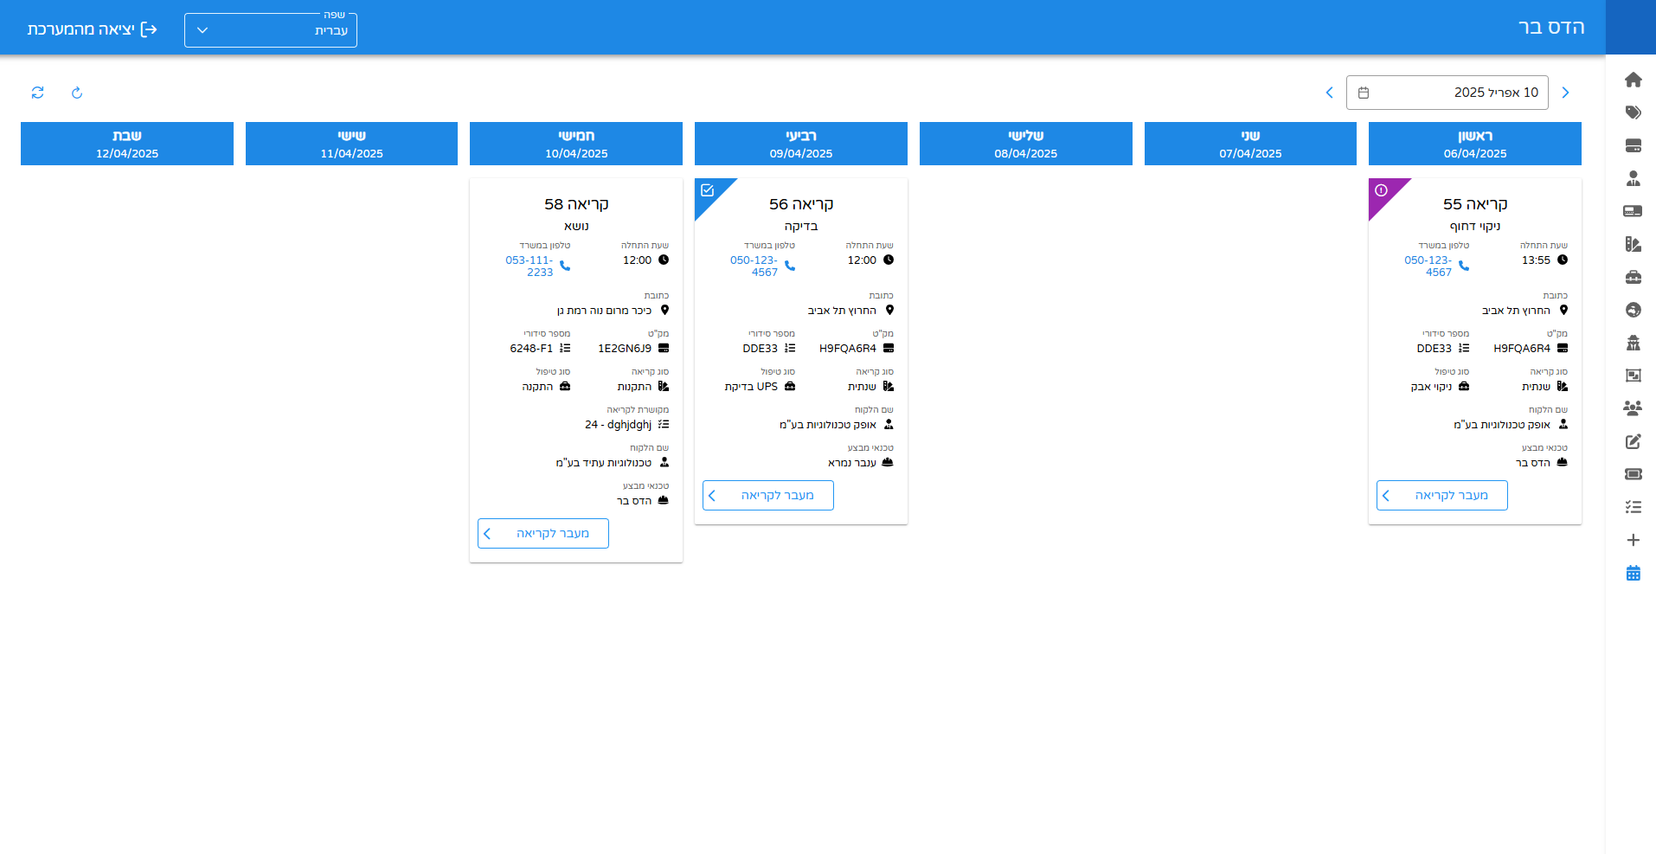The image size is (1656, 854).
Task: Click the calendar icon in date field
Action: (x=1364, y=93)
